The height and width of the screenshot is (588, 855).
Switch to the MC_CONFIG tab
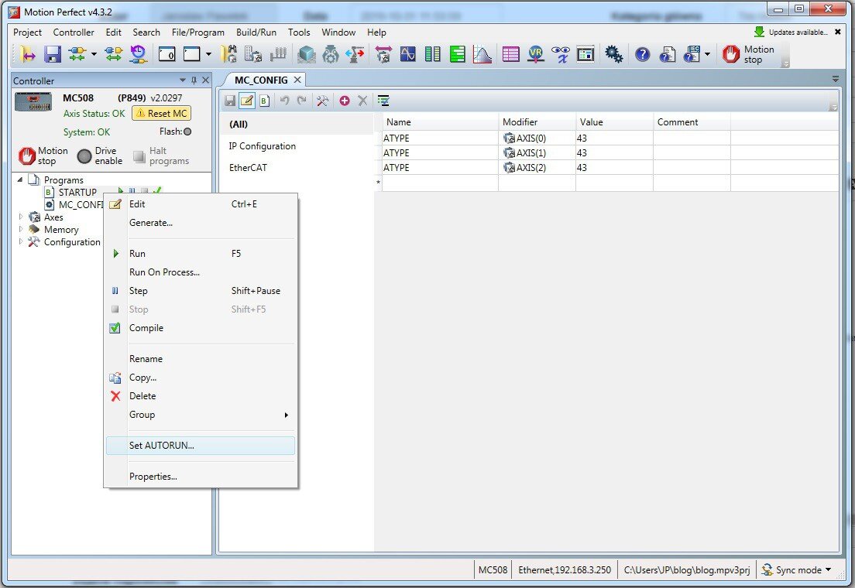click(261, 80)
